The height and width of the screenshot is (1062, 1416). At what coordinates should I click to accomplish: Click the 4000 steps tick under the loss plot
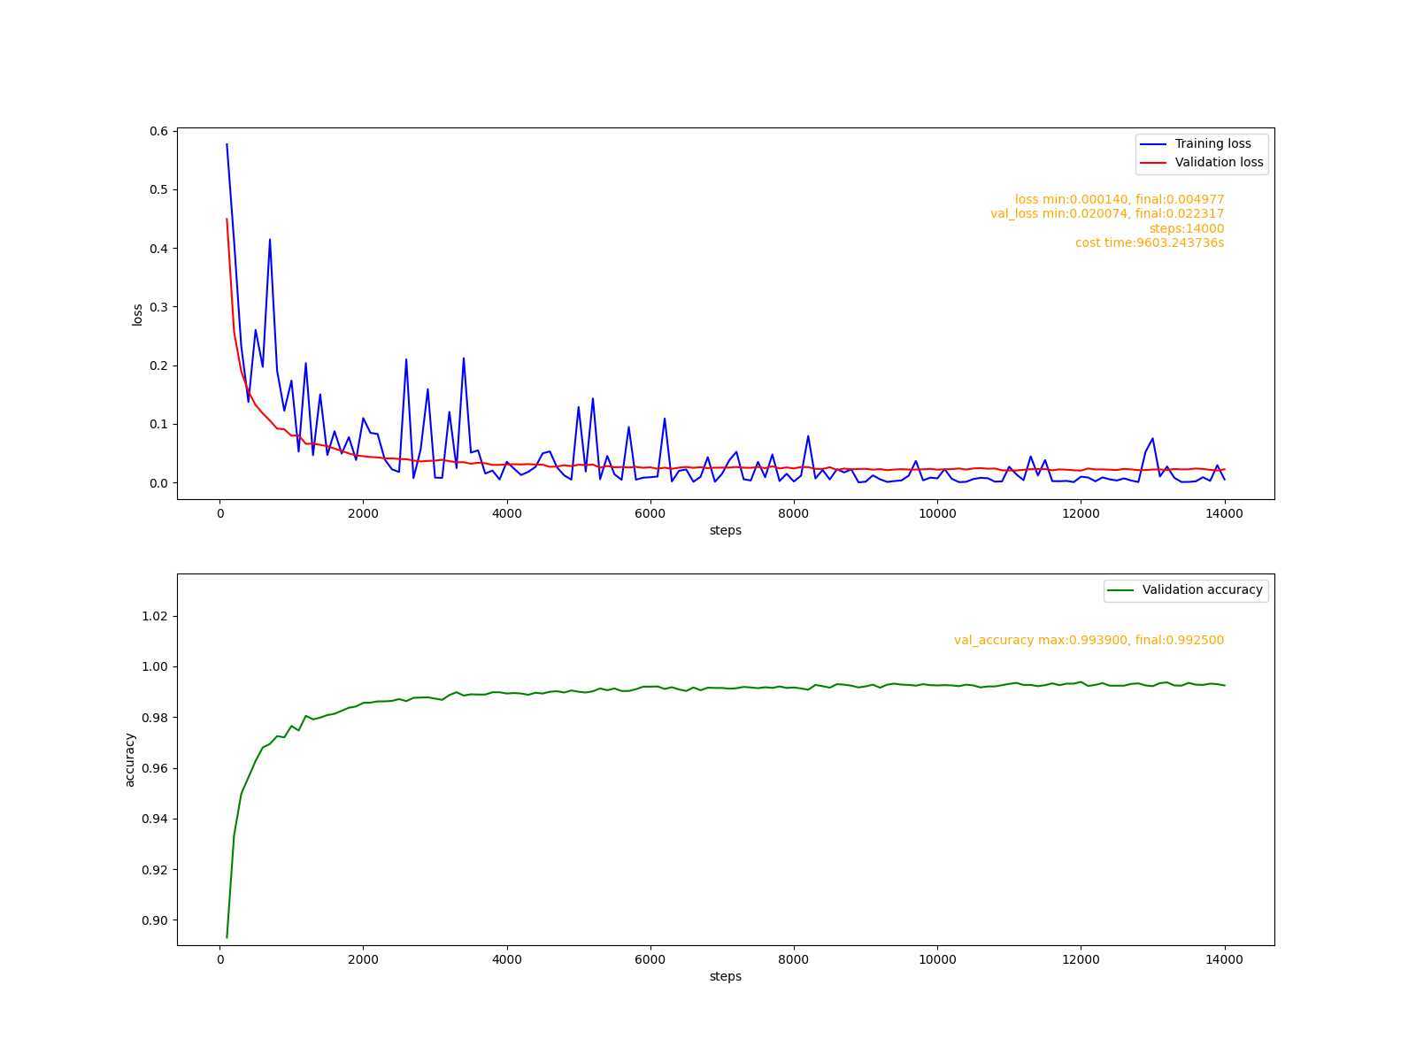pyautogui.click(x=506, y=513)
